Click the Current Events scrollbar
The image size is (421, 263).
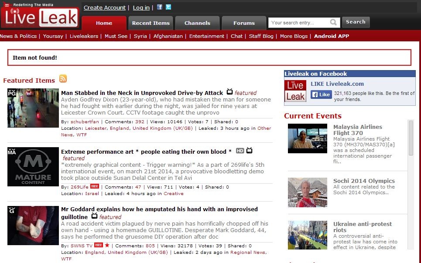[411, 183]
